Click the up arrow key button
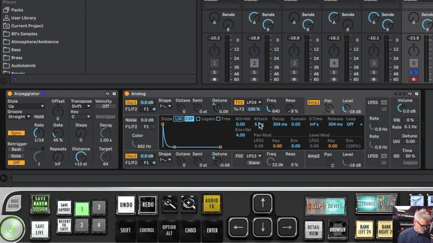Screen dimensions: 433x243 263,203
